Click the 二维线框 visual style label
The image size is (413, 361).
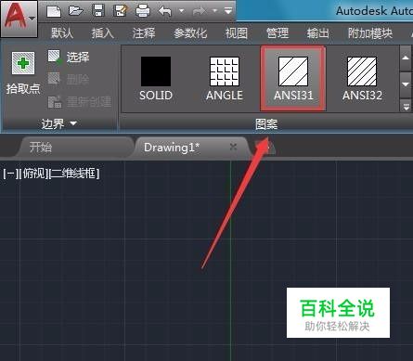tap(74, 174)
